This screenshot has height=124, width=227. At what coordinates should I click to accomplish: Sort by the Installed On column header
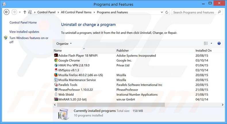point(203,51)
